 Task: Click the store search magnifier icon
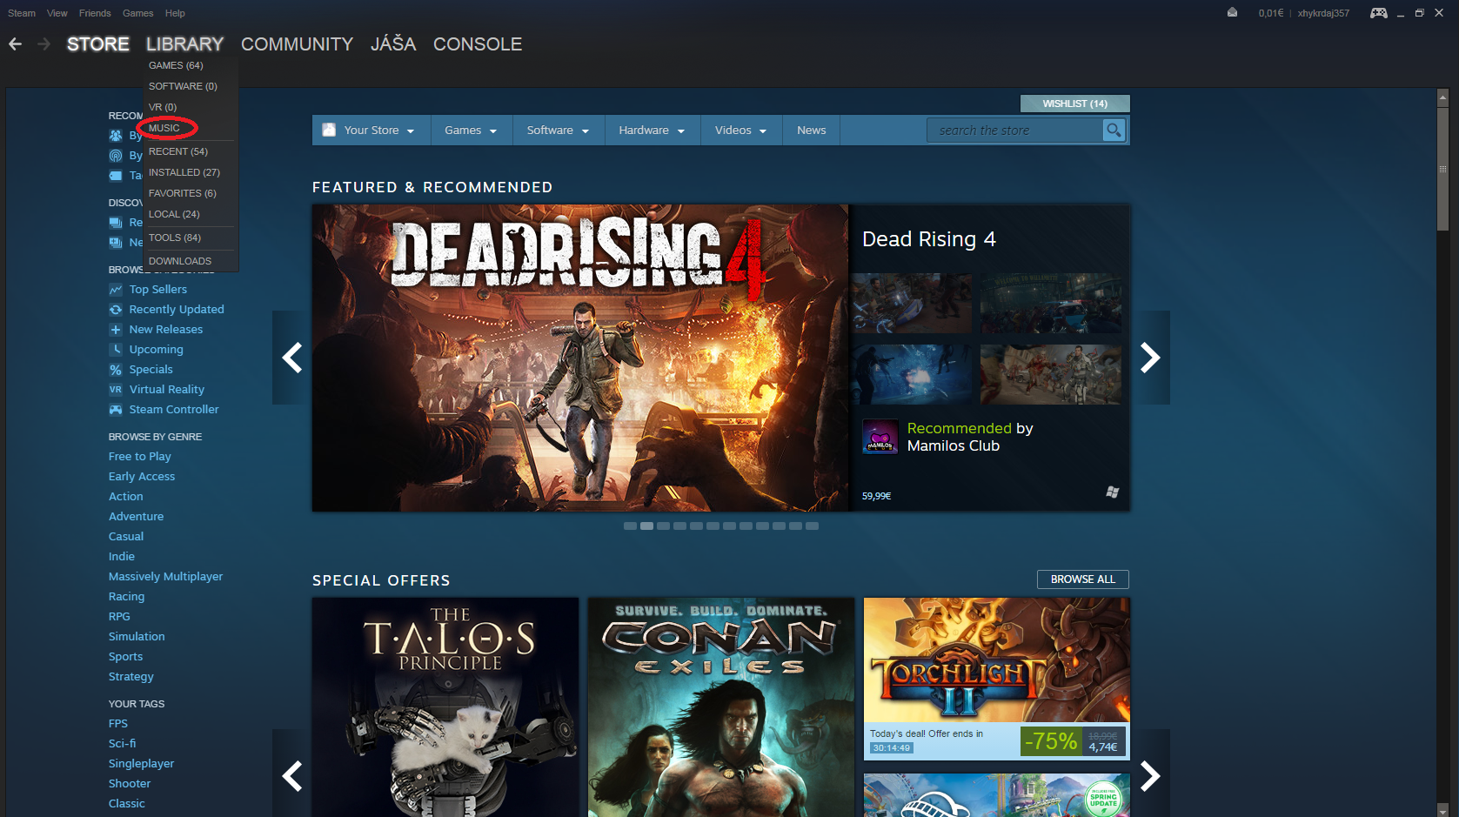(x=1114, y=130)
